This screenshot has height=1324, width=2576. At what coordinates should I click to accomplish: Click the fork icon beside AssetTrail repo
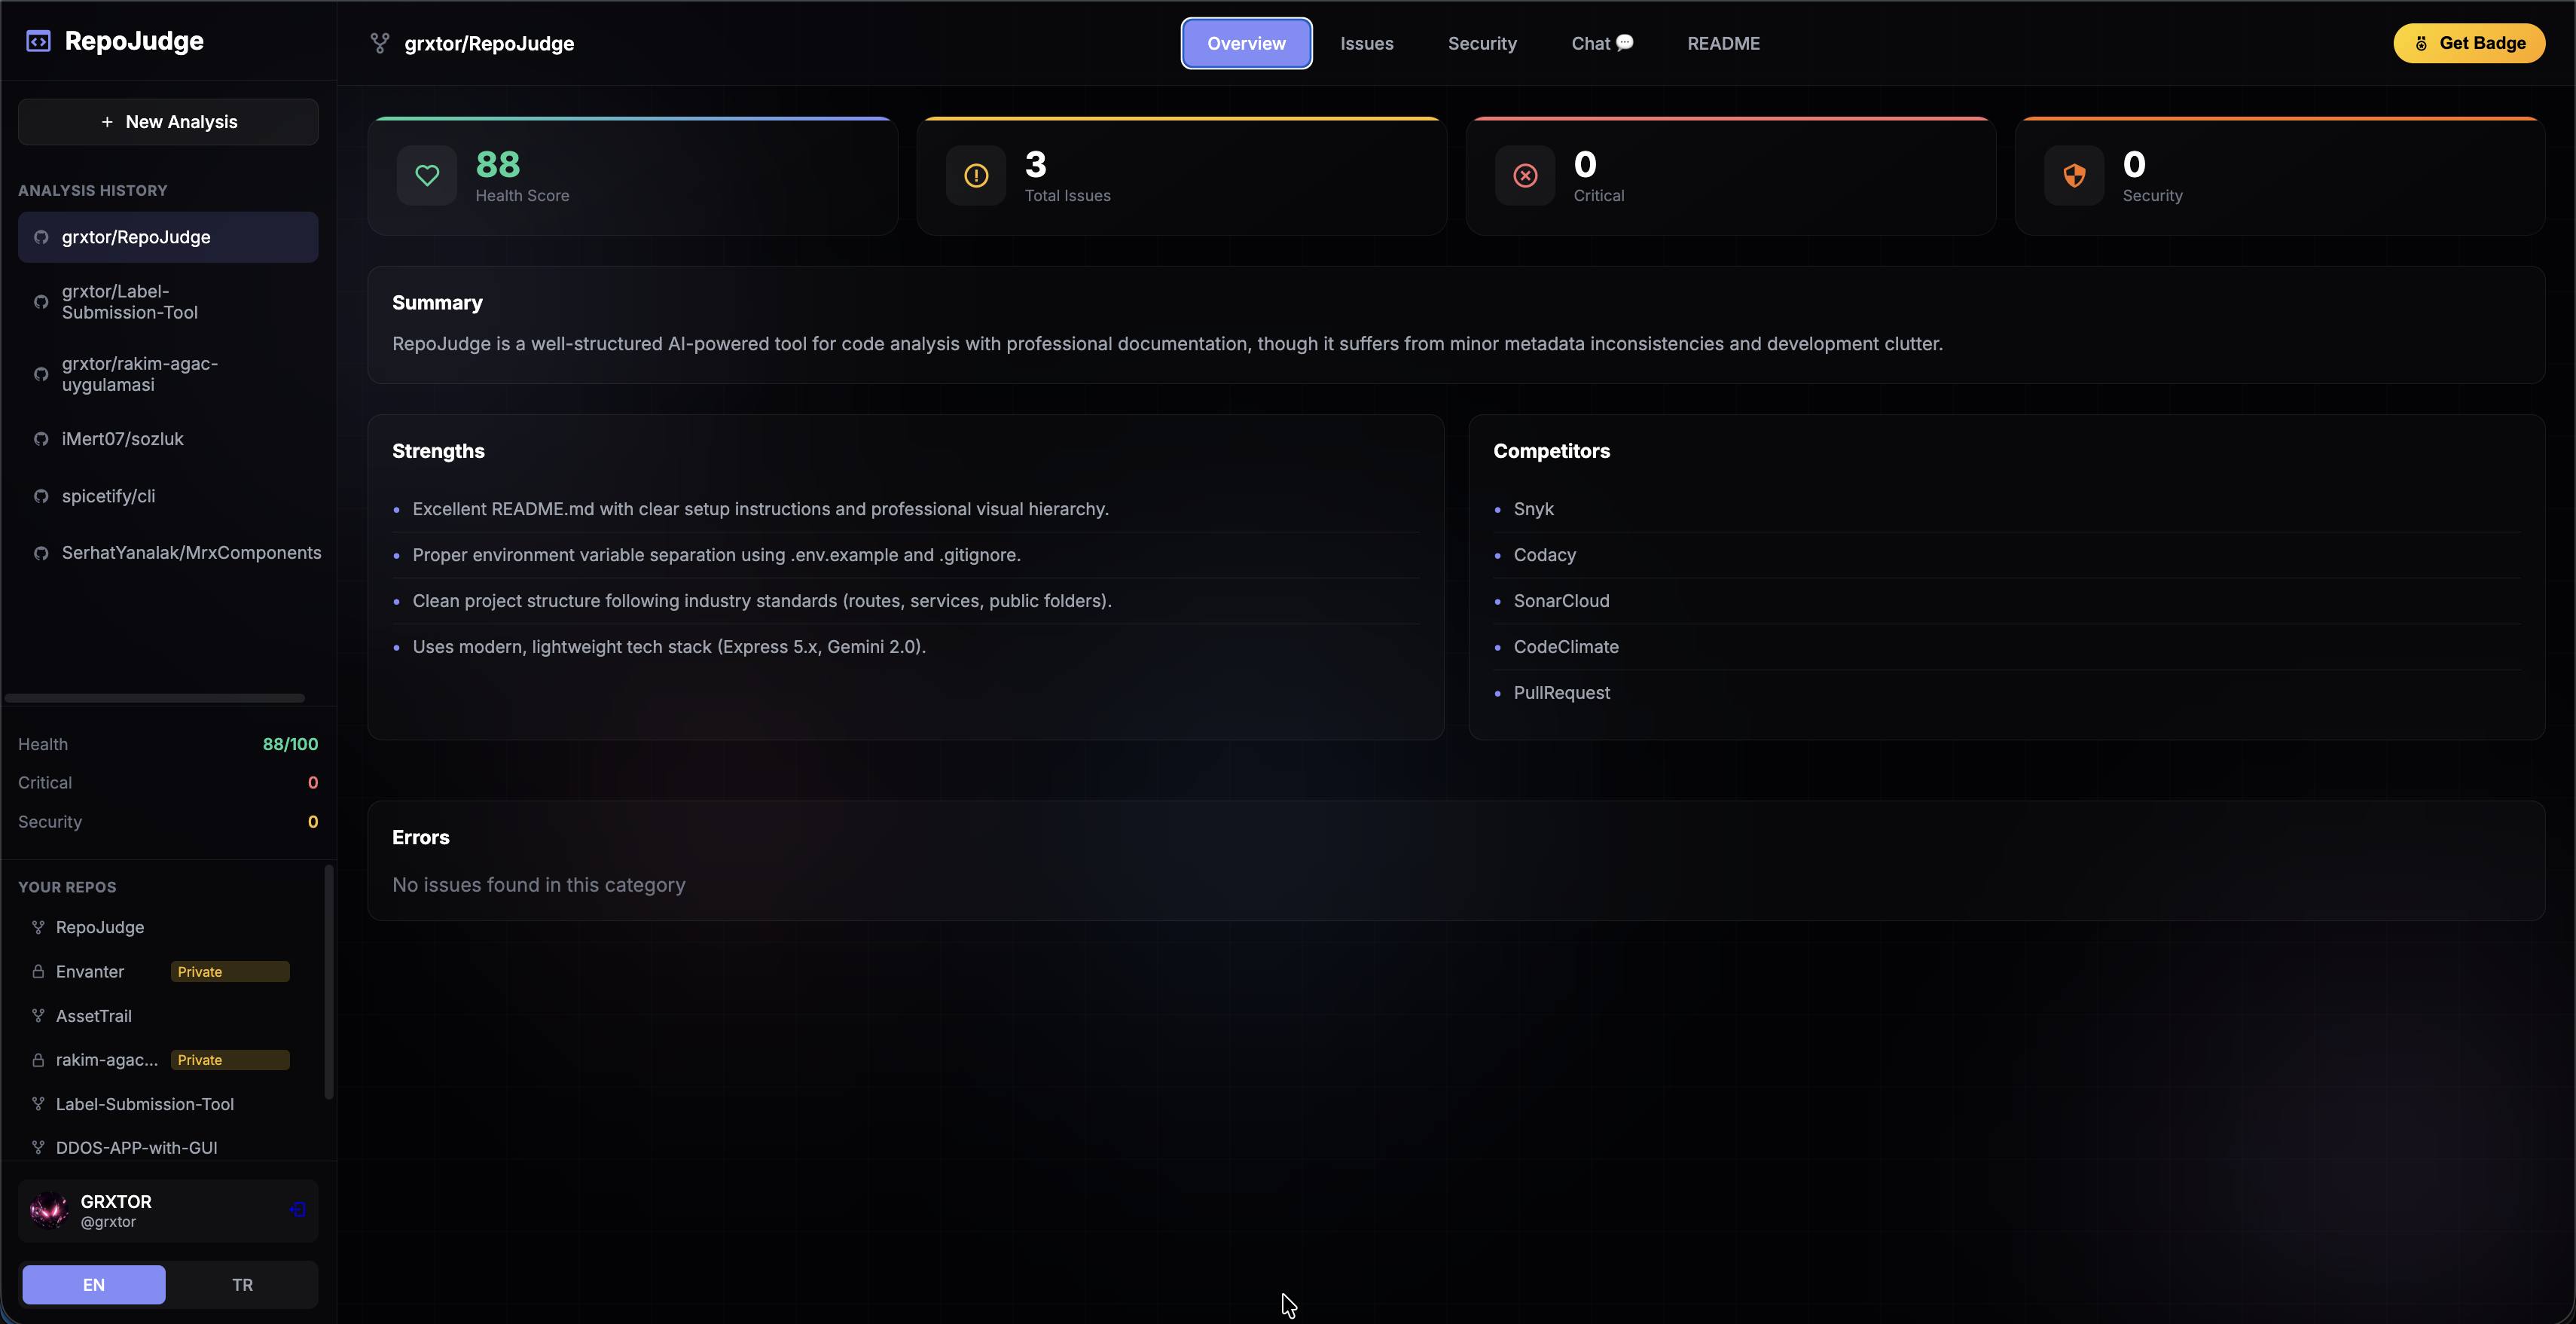tap(38, 1015)
